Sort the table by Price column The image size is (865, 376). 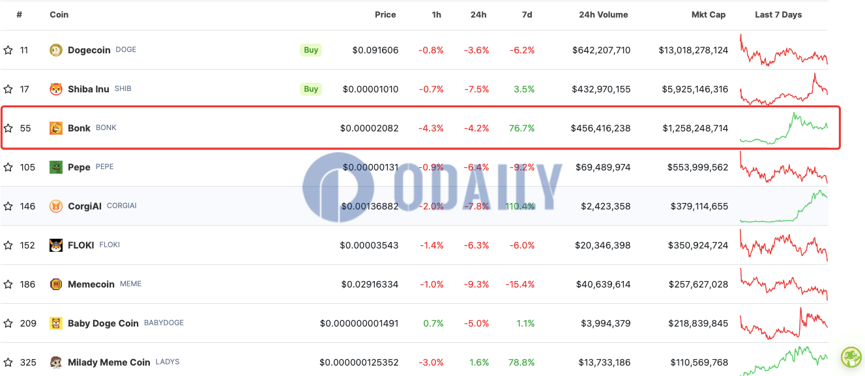click(x=385, y=14)
